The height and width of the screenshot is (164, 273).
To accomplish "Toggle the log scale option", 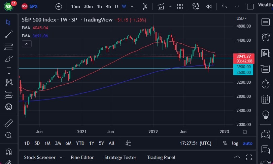I will coord(235,143).
